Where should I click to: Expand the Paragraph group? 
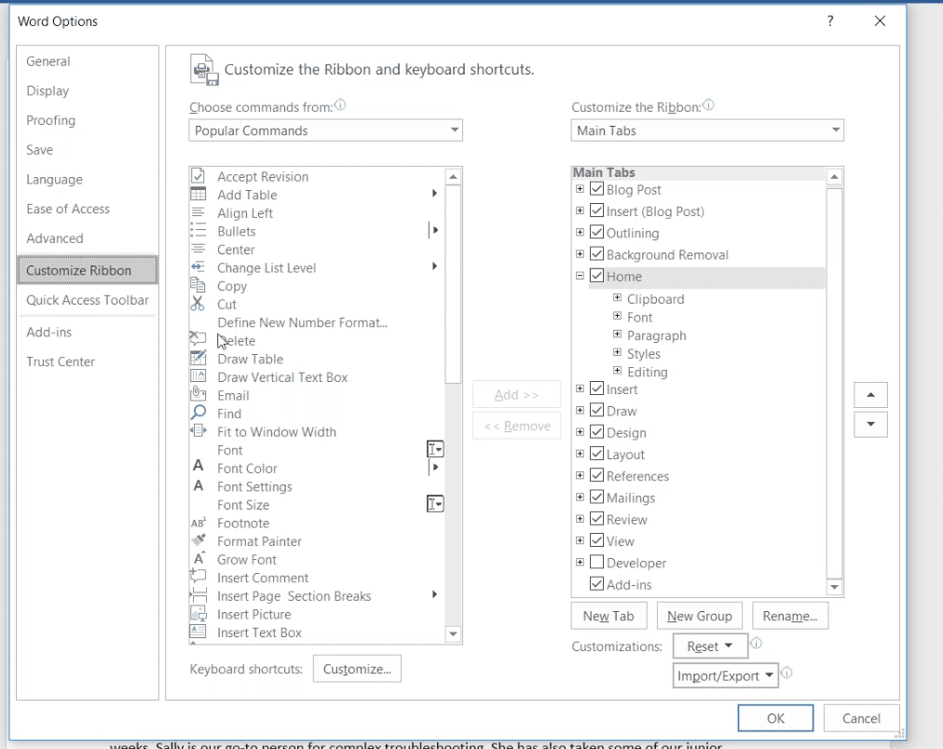tap(617, 334)
